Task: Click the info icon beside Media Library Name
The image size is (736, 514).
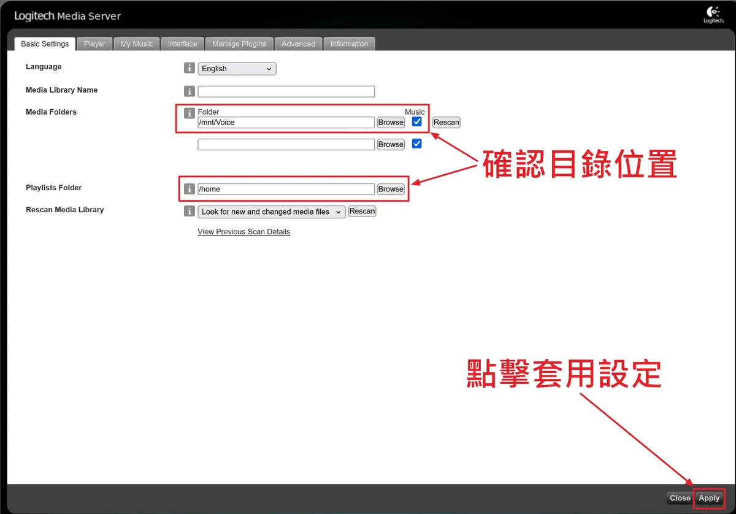Action: tap(190, 91)
